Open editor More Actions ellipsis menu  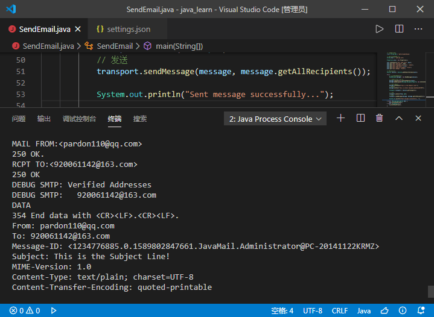[x=418, y=29]
